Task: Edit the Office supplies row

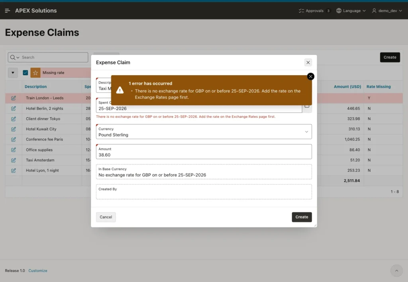Action: click(x=14, y=150)
